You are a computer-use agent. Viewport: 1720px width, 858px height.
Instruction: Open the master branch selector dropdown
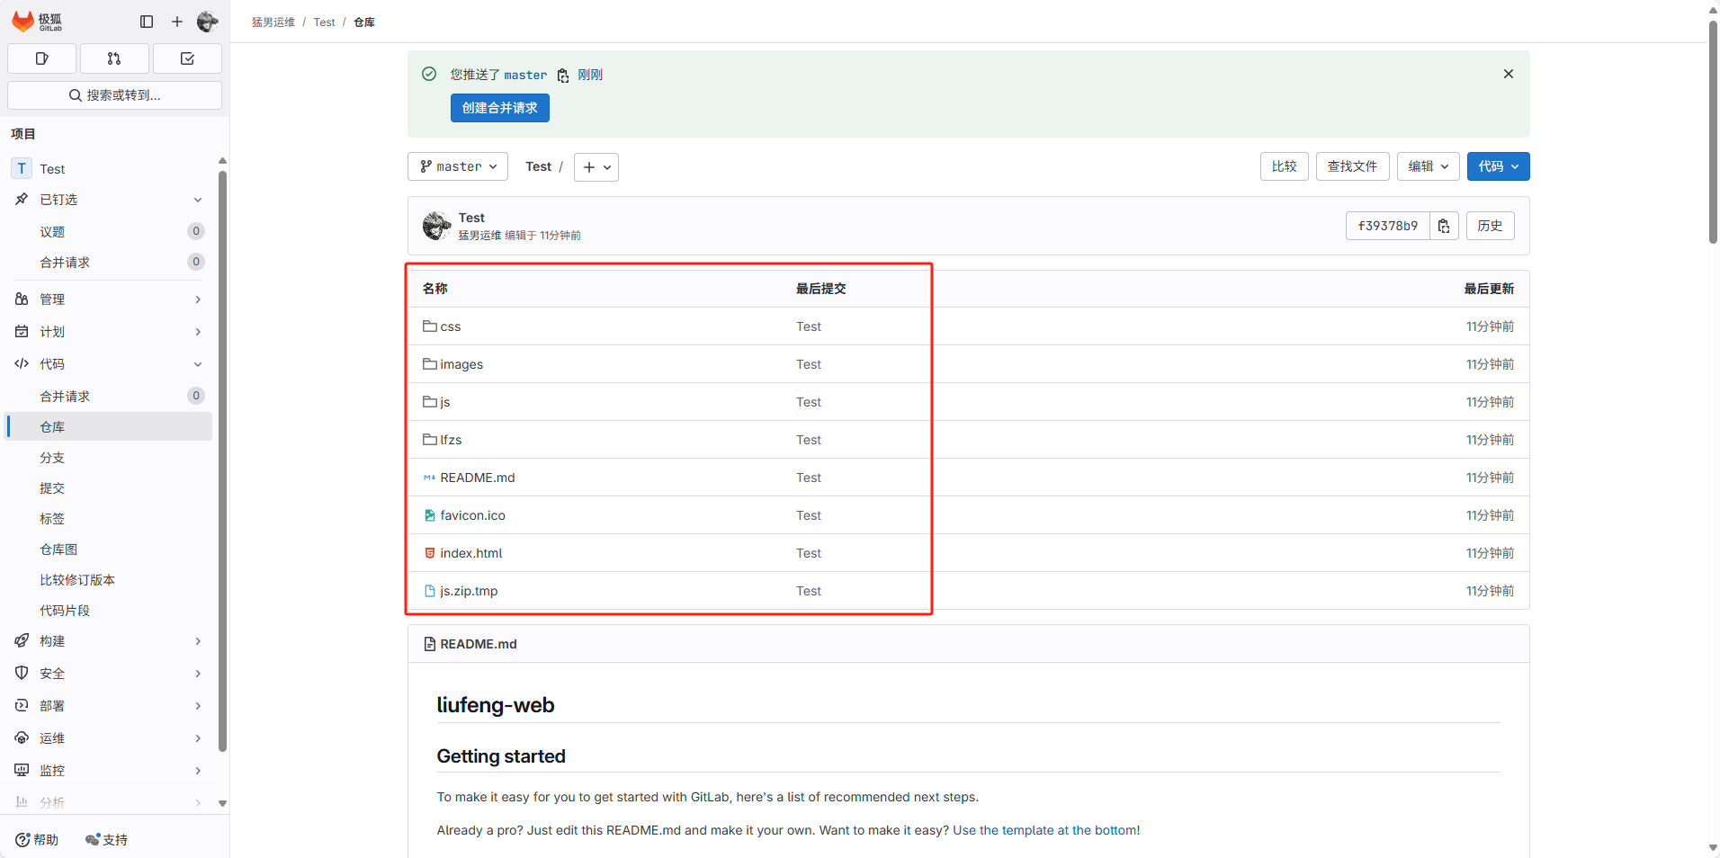(457, 166)
